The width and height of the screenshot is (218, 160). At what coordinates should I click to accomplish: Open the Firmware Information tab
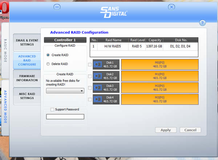27,78
